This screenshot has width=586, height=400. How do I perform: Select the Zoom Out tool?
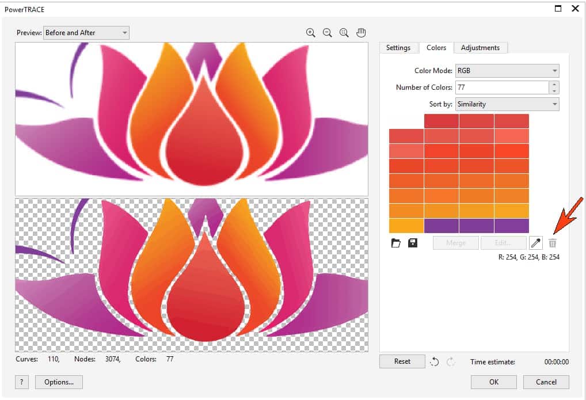pos(327,32)
